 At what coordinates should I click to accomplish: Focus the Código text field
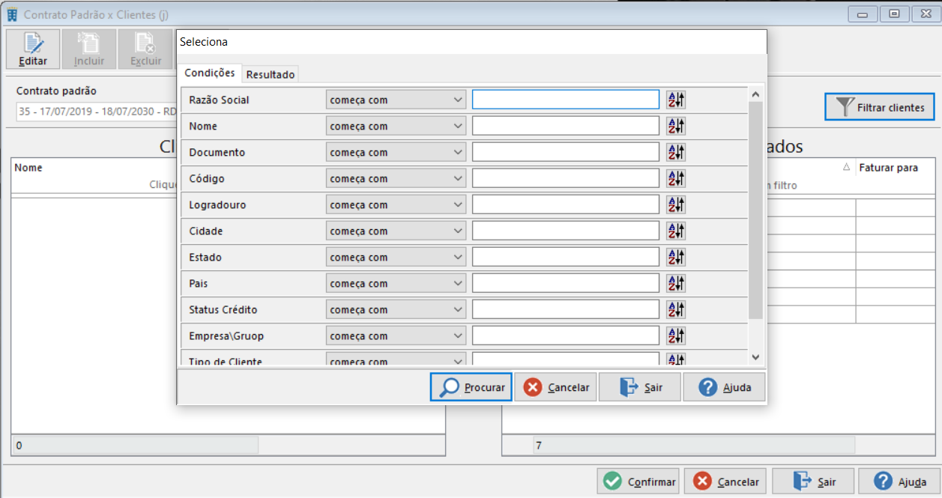[566, 178]
